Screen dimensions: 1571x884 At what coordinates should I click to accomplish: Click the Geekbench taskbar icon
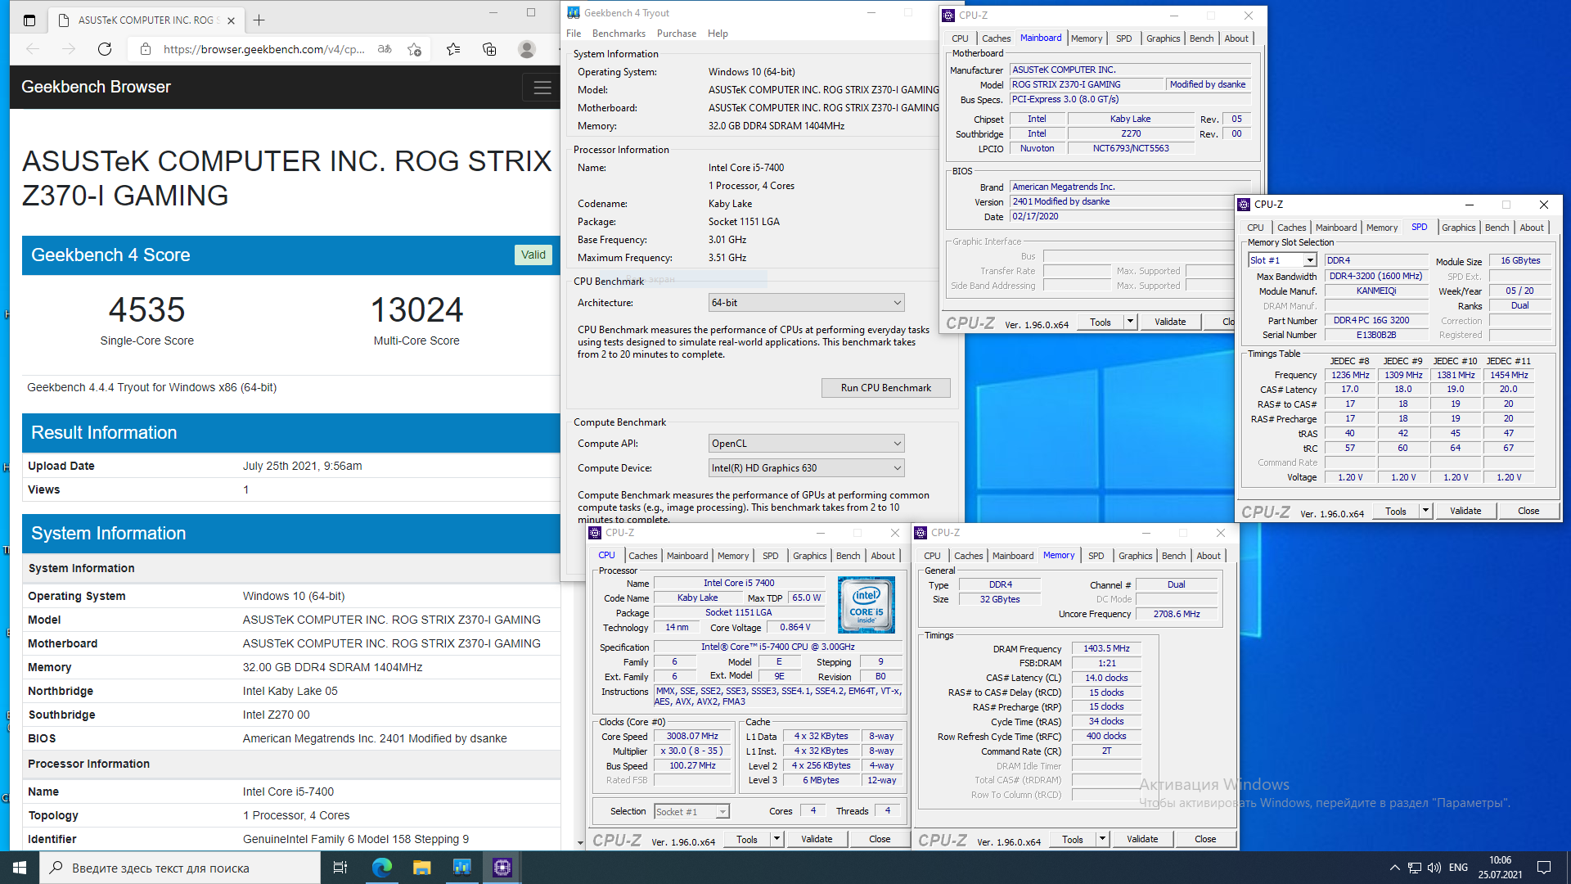pos(461,868)
